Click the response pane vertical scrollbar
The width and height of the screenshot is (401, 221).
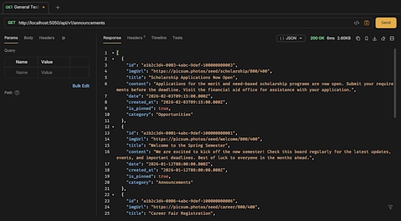pos(395,83)
